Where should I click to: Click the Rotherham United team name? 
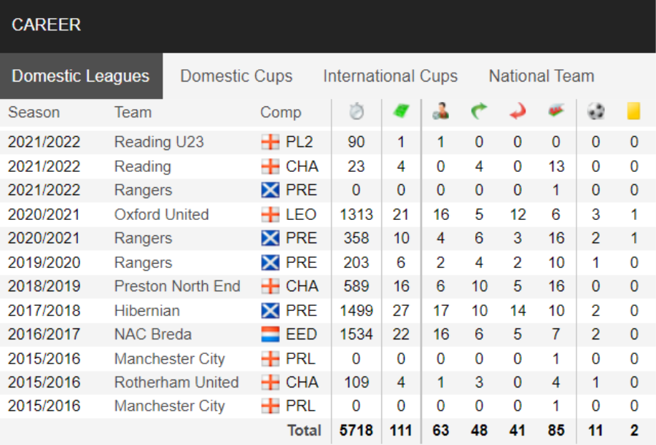(x=176, y=382)
